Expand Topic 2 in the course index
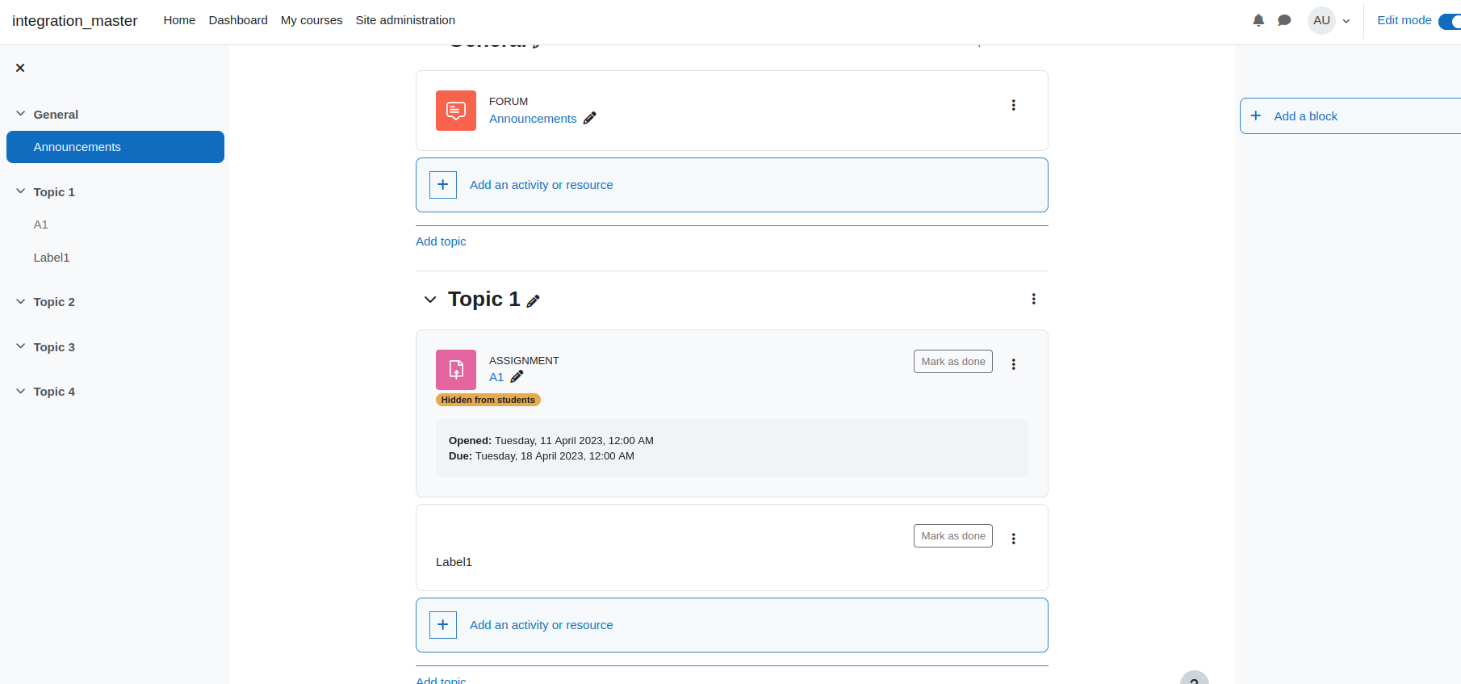The height and width of the screenshot is (684, 1461). pos(21,301)
